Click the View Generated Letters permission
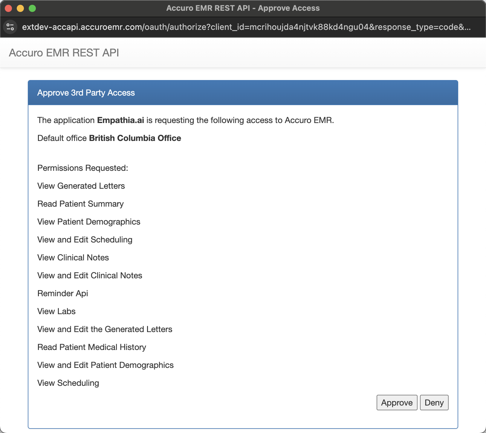Image resolution: width=486 pixels, height=433 pixels. [x=81, y=186]
